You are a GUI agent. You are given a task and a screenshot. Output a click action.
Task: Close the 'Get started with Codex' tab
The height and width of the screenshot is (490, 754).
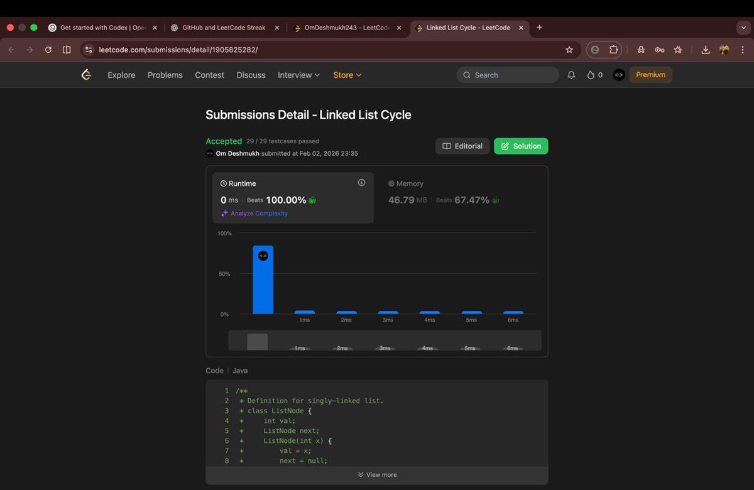[155, 28]
